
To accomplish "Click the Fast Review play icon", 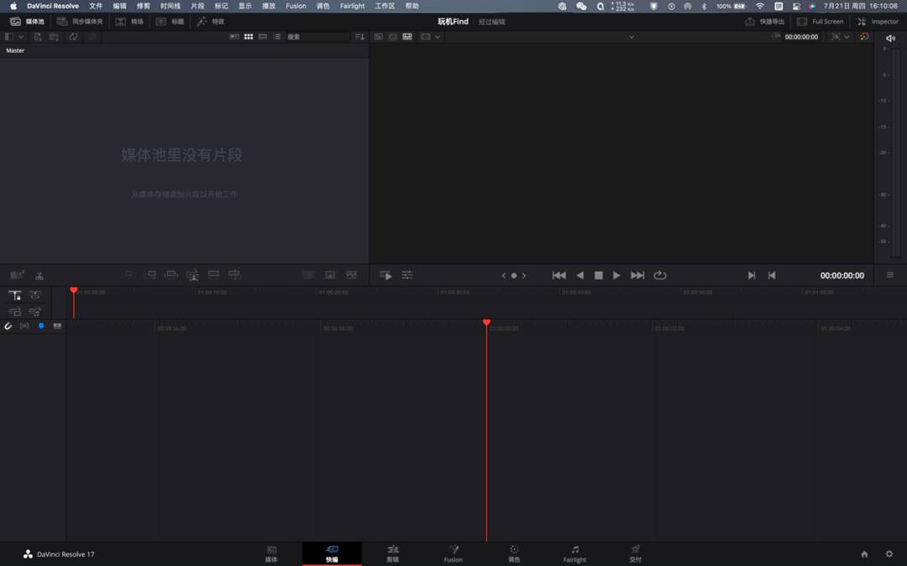I will [x=385, y=276].
